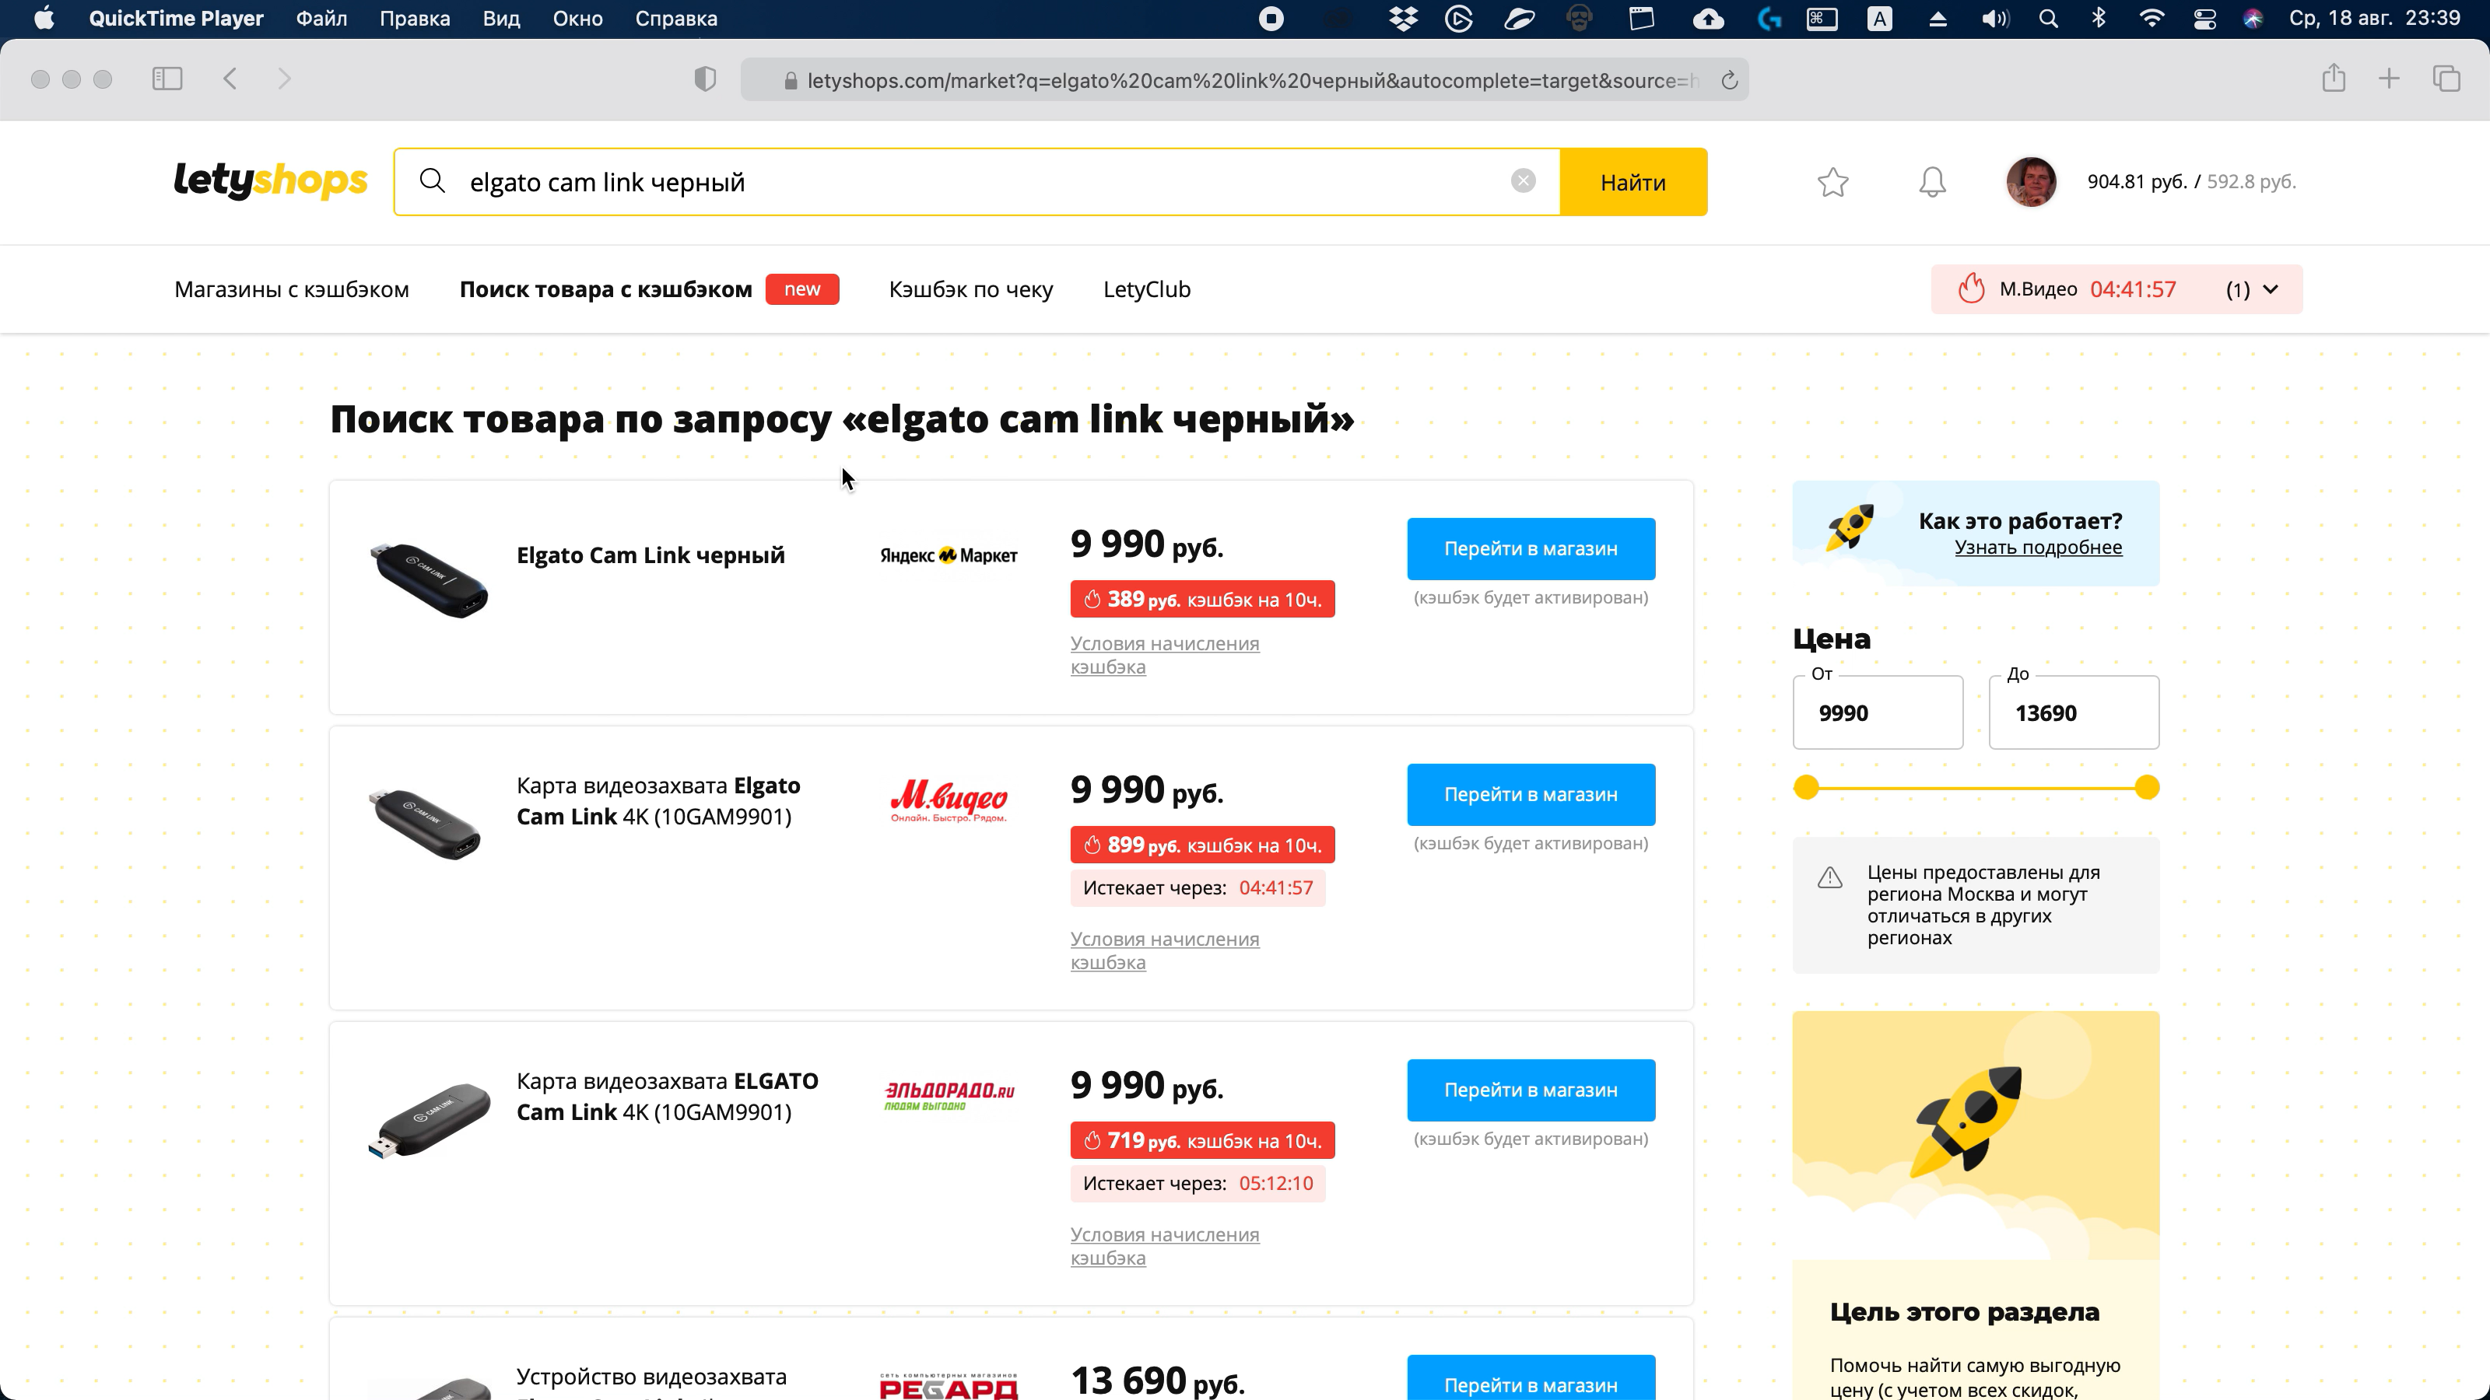Open favorites star icon
Screen dimensions: 2490x1400
(1832, 182)
